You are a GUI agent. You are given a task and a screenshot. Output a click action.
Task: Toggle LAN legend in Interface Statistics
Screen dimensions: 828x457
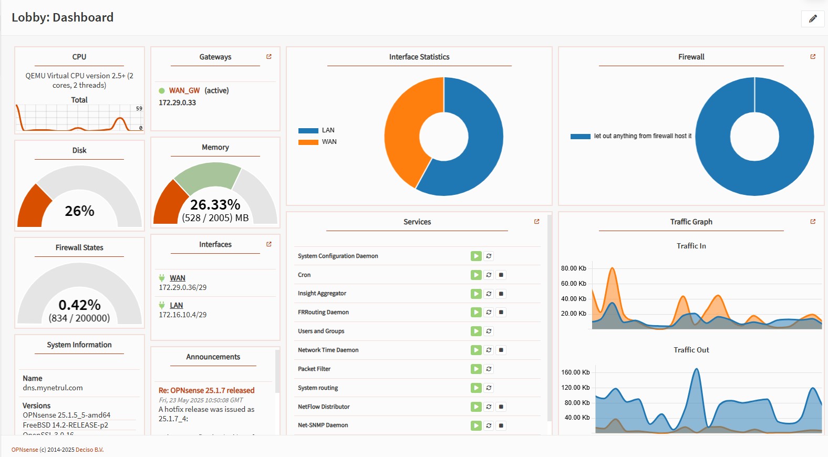click(308, 130)
